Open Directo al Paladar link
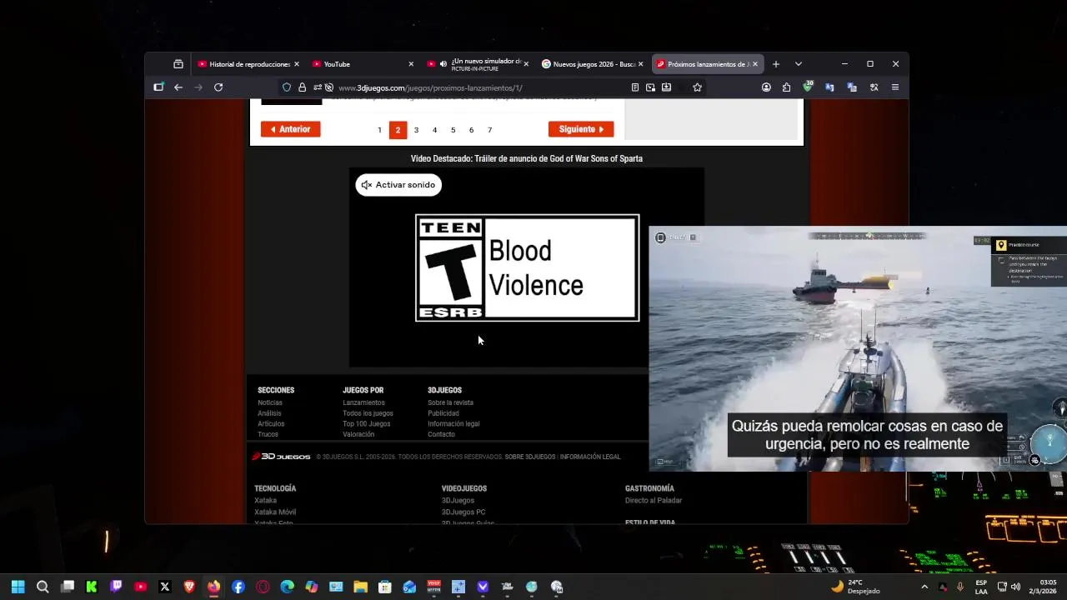The image size is (1067, 600). [654, 501]
